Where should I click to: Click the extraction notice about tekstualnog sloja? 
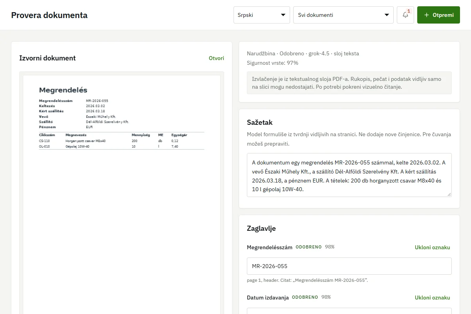point(349,83)
